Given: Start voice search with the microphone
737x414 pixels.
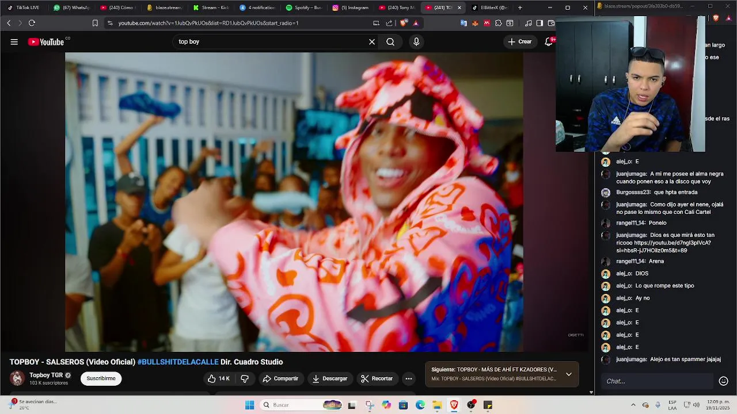Looking at the screenshot, I should (416, 41).
